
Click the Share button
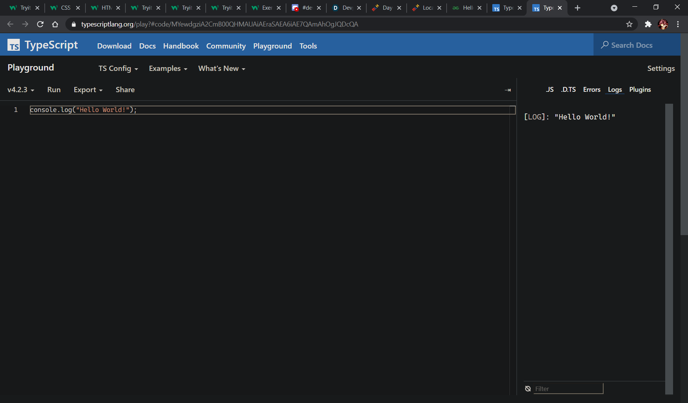pos(125,90)
